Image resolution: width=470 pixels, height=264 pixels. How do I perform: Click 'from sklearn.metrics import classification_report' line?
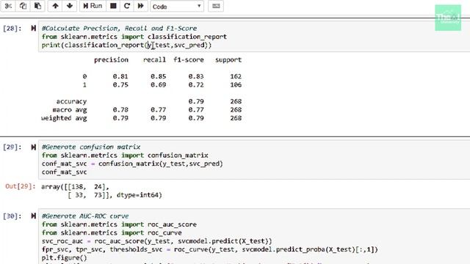134,37
